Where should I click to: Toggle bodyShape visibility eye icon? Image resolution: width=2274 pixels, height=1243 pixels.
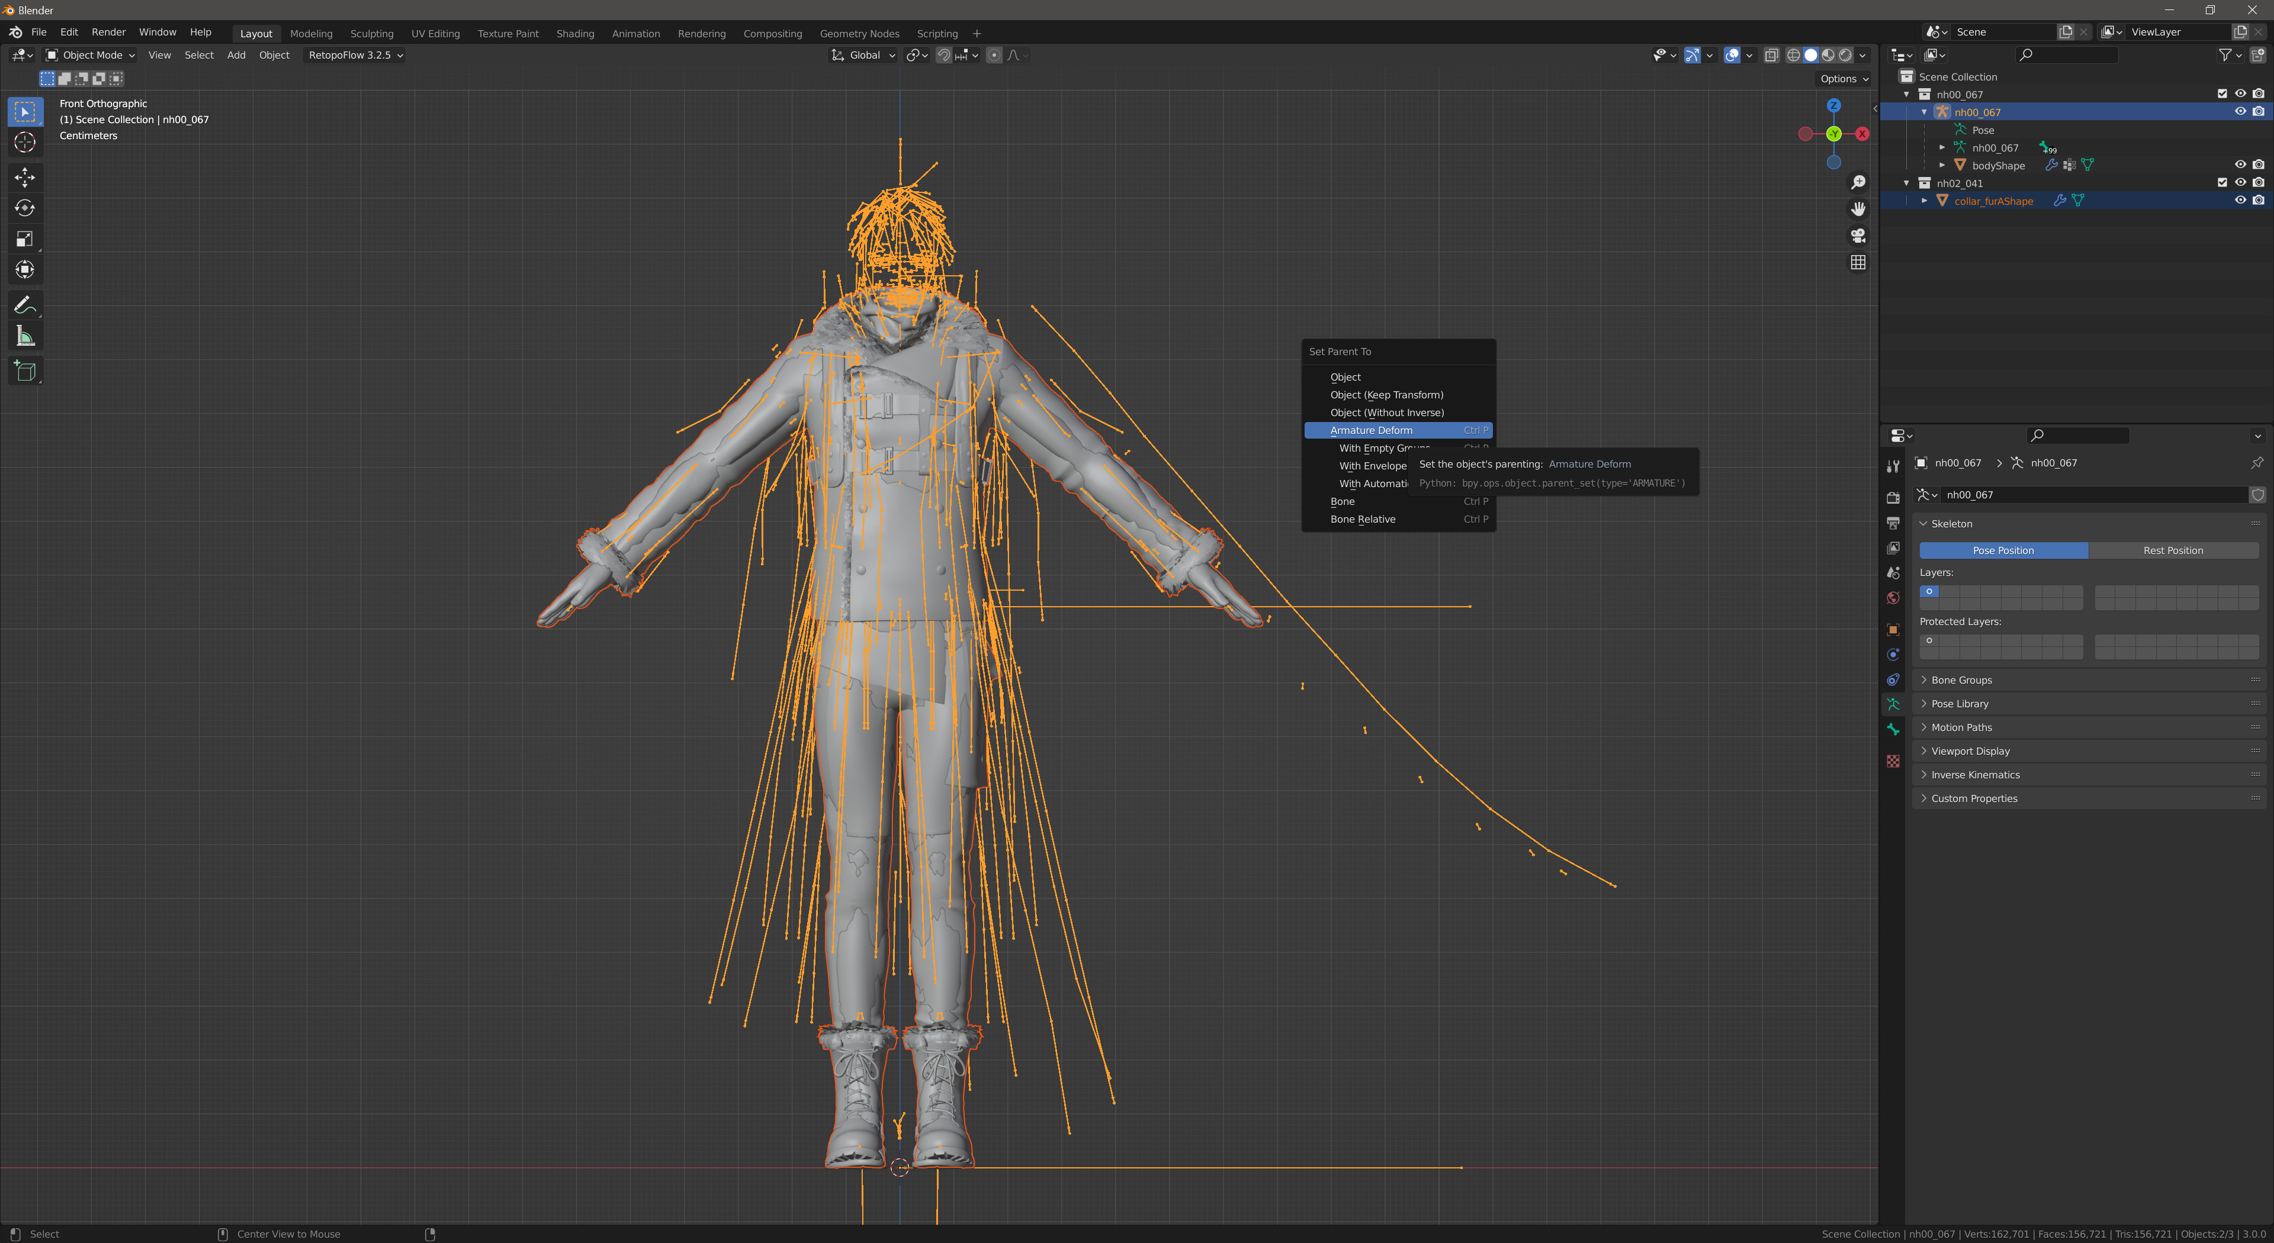pos(2240,165)
